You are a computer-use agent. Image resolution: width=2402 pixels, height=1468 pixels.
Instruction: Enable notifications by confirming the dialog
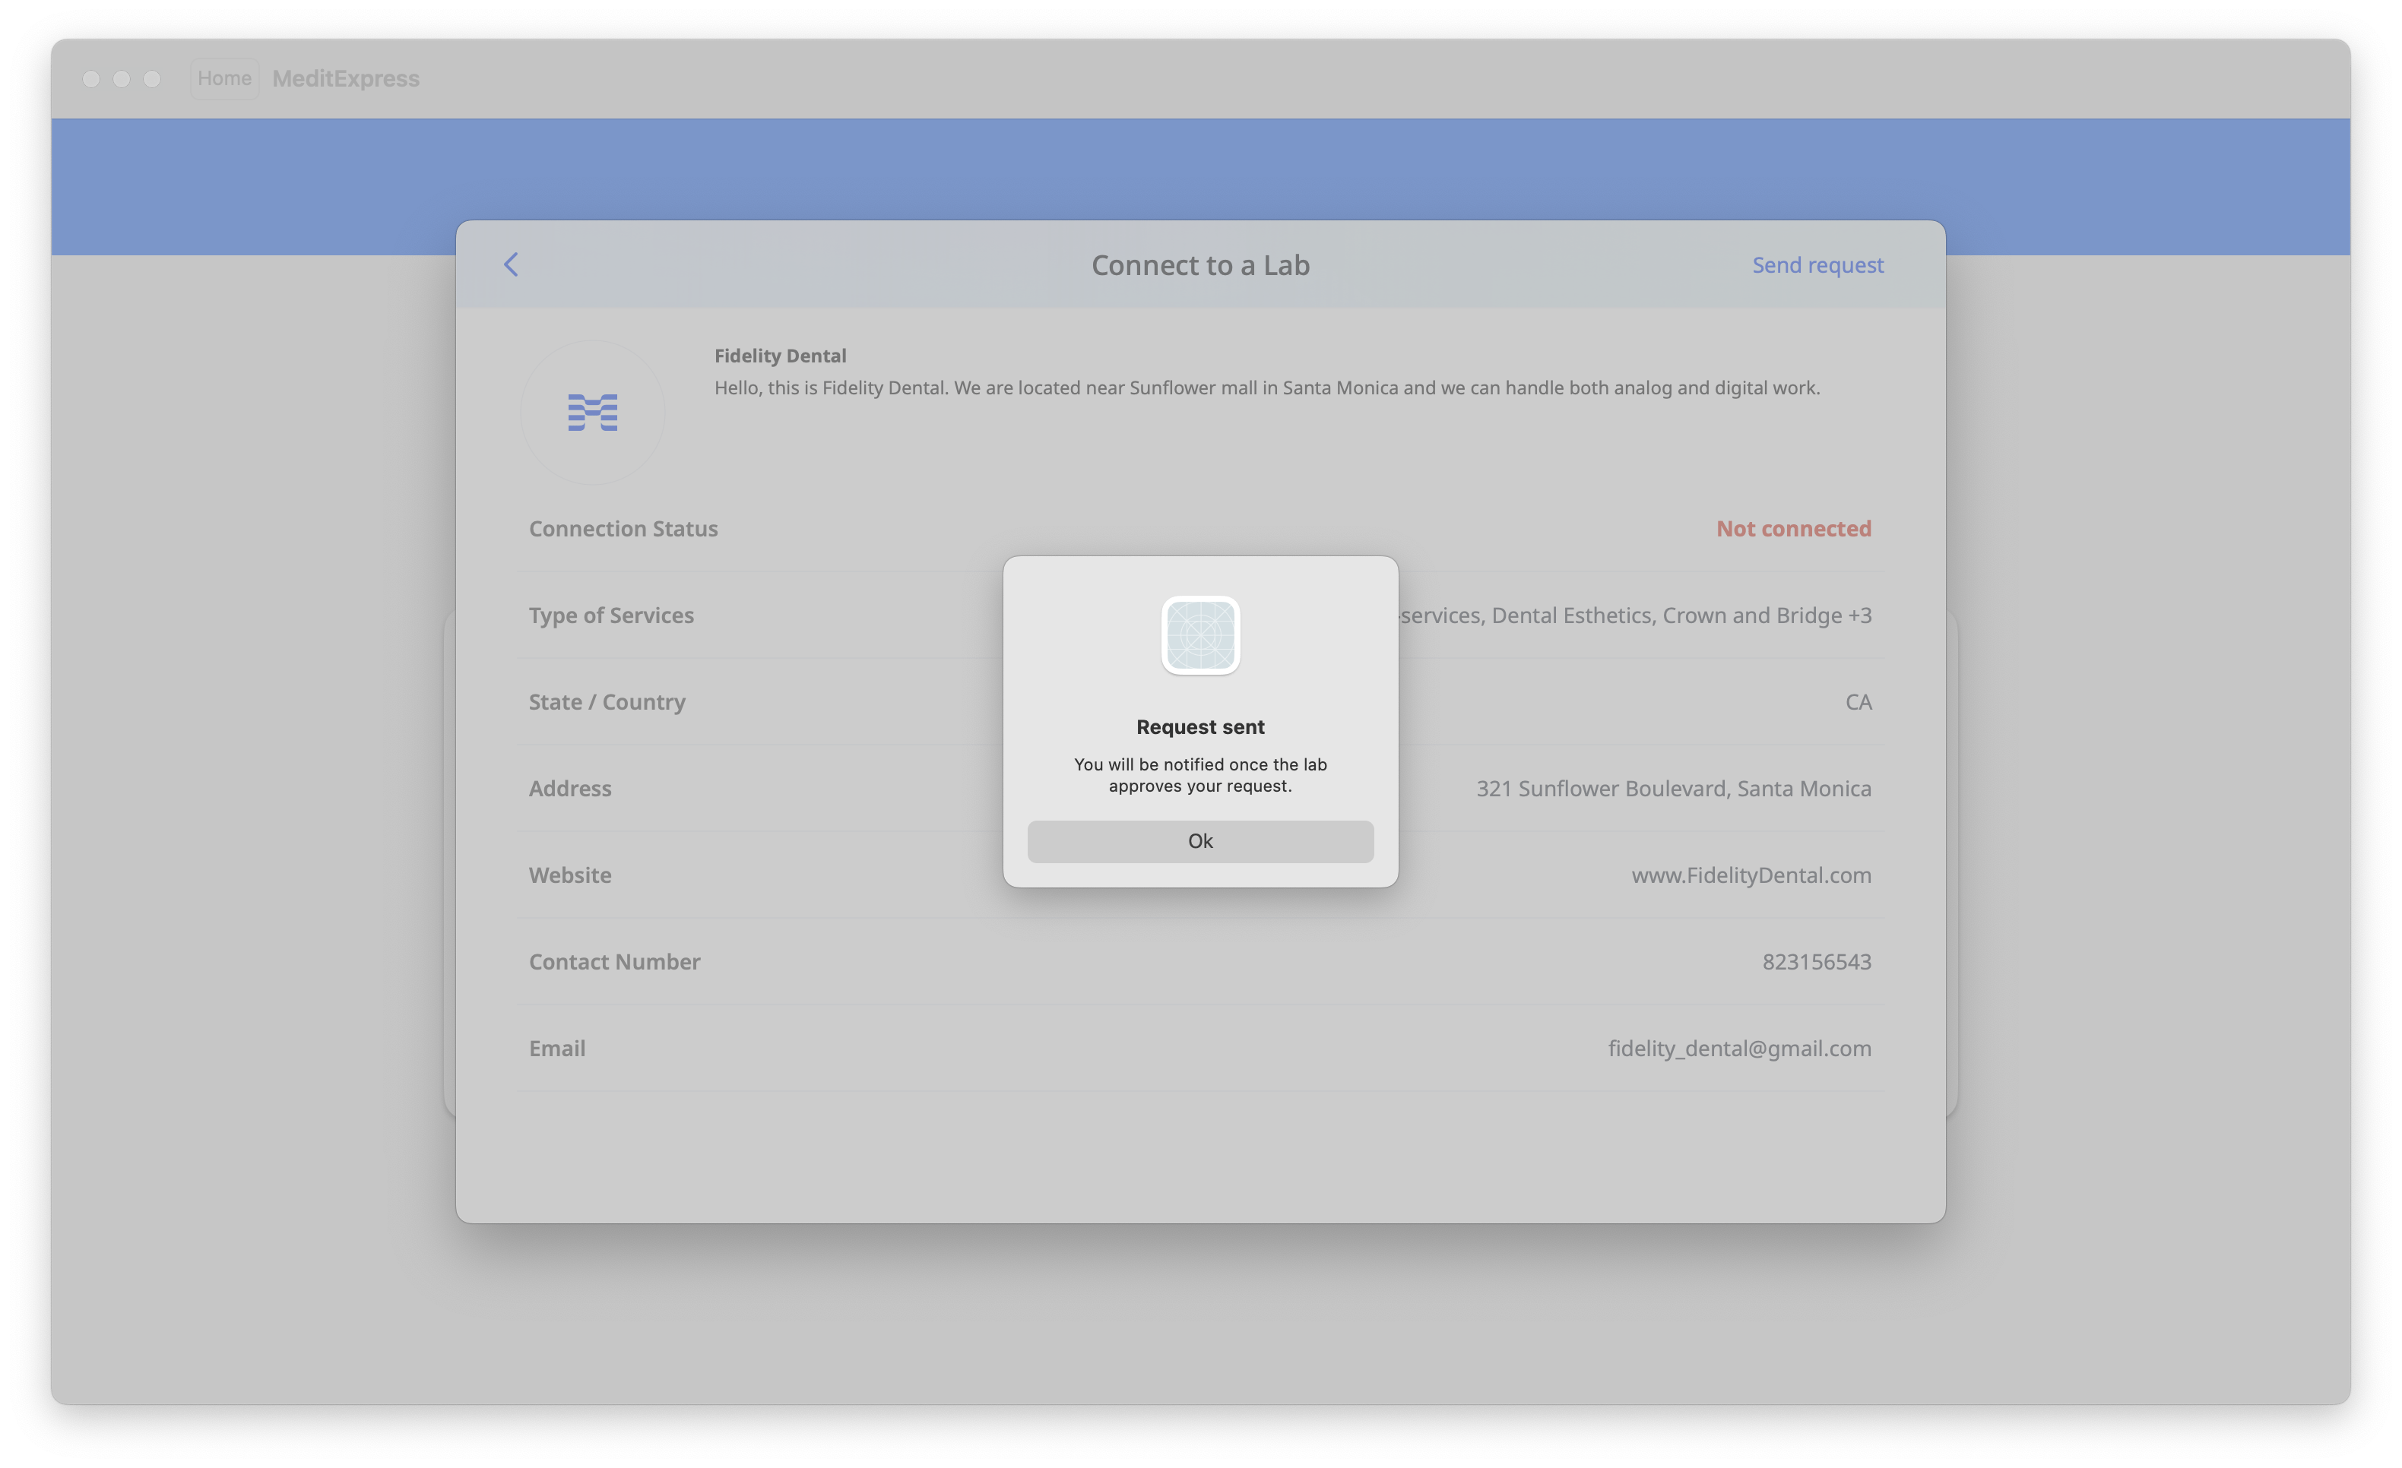click(x=1200, y=840)
